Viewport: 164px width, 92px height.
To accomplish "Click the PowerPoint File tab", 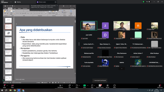I will 5,8.
